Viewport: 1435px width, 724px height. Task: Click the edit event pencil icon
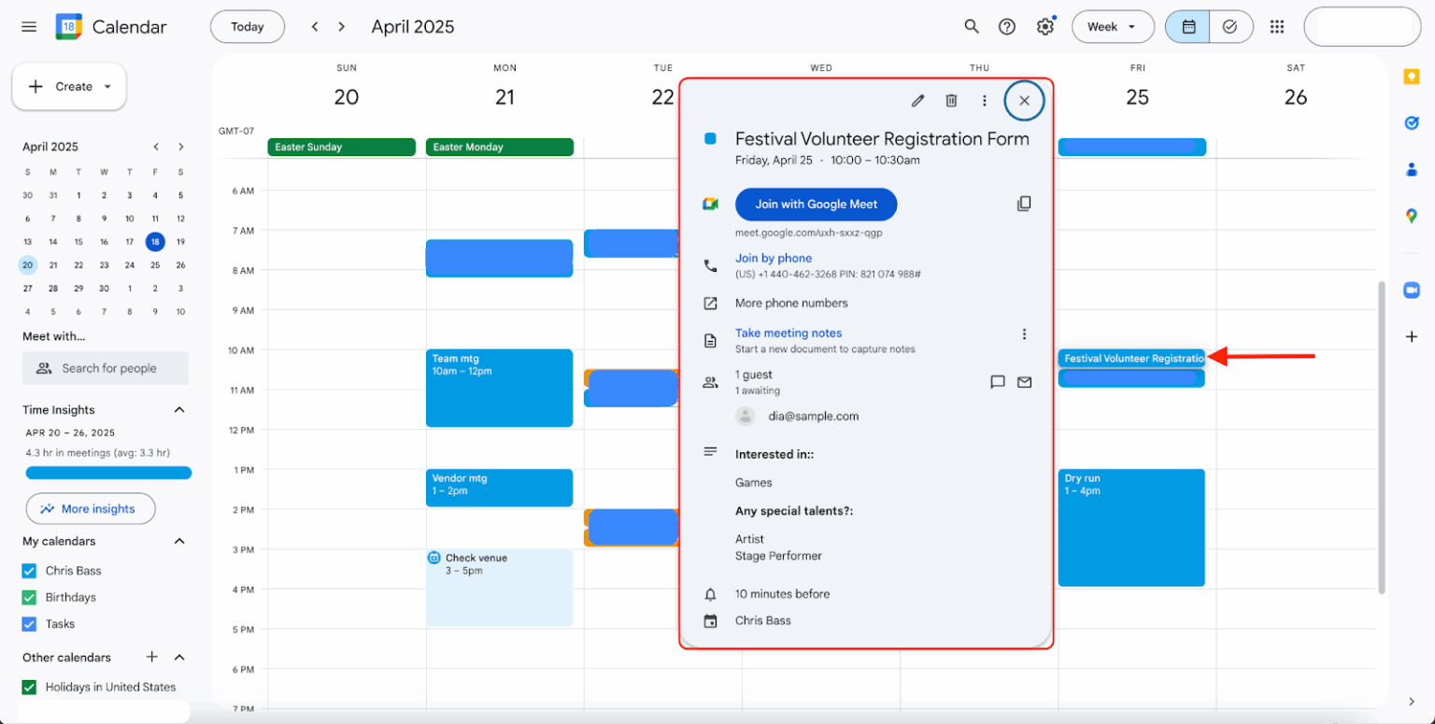coord(917,101)
